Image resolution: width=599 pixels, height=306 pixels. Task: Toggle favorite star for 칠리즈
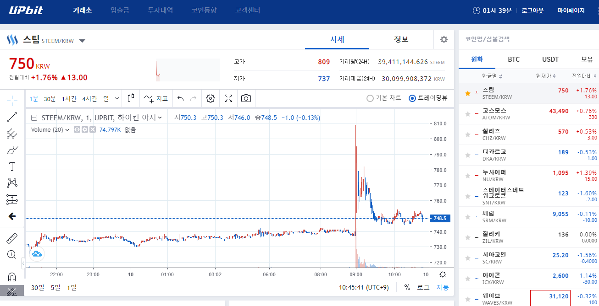468,134
